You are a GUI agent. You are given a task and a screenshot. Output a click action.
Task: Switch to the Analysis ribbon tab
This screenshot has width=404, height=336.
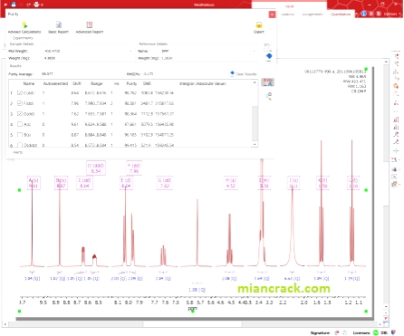[x=287, y=14]
